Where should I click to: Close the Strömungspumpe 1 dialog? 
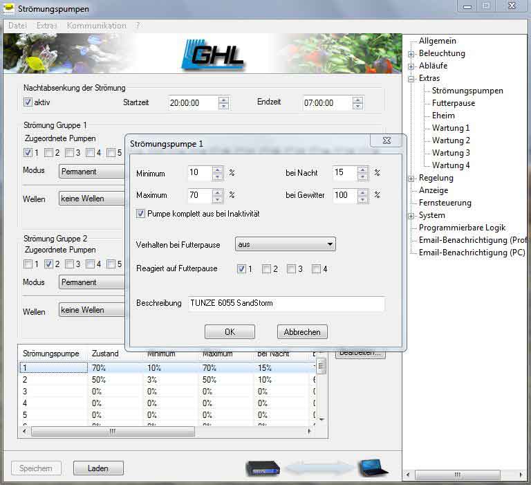386,140
